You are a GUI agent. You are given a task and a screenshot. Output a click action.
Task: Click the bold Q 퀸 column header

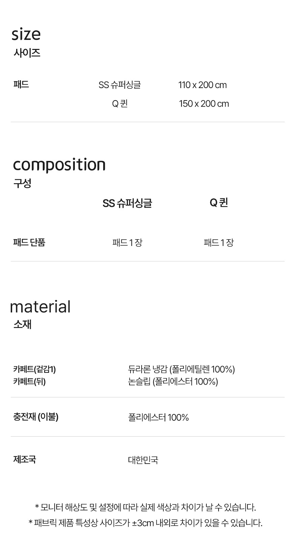coord(219,203)
